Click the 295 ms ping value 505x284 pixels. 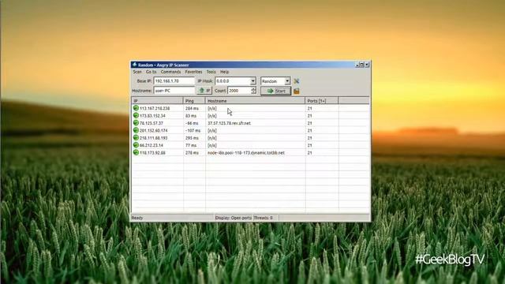(x=192, y=138)
